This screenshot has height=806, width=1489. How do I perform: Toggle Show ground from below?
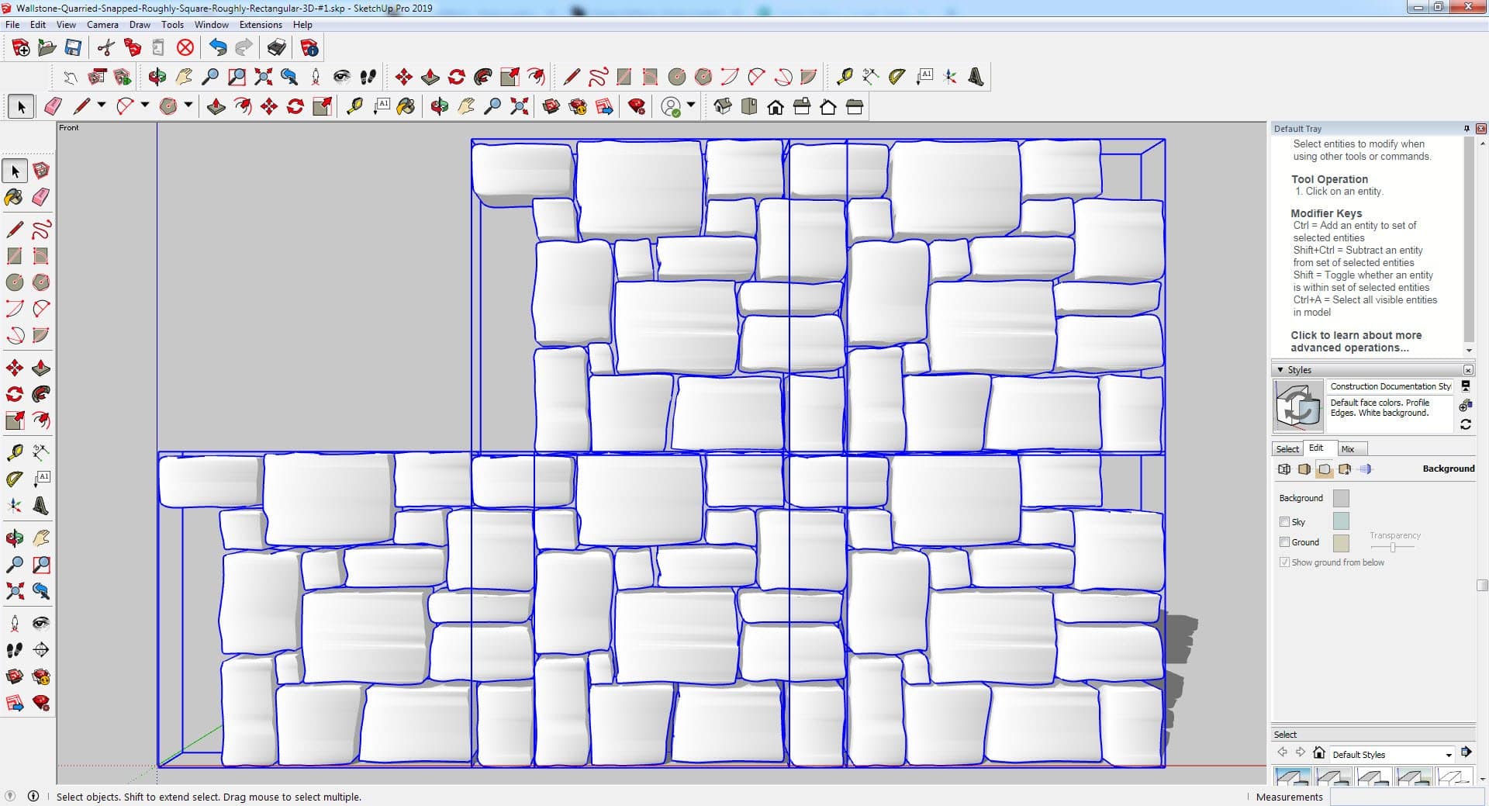[1284, 562]
